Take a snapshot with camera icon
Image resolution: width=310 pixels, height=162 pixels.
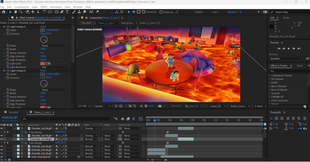(x=160, y=106)
